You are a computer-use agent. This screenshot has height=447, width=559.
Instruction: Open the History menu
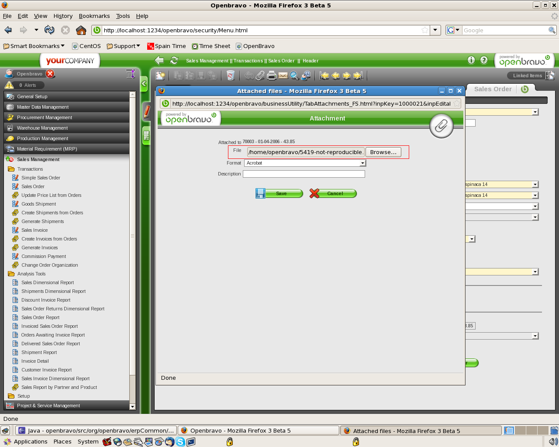[x=63, y=16]
